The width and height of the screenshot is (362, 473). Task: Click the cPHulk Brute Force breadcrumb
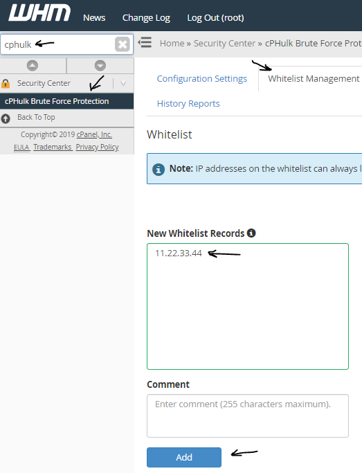(313, 44)
